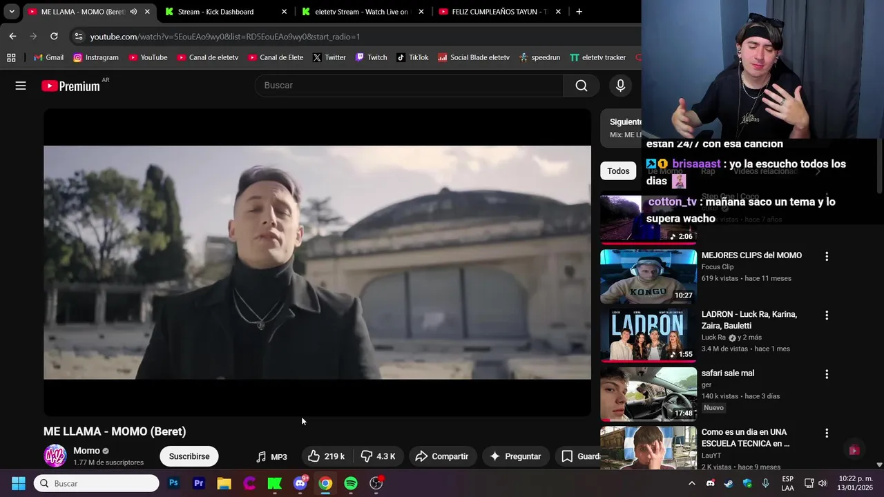Image resolution: width=884 pixels, height=497 pixels.
Task: Open options for Como es un dia video
Action: pyautogui.click(x=827, y=433)
